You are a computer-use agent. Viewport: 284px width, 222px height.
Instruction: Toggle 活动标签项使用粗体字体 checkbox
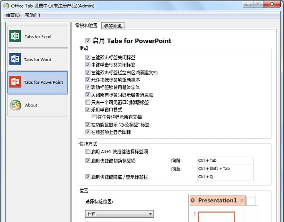(x=88, y=87)
